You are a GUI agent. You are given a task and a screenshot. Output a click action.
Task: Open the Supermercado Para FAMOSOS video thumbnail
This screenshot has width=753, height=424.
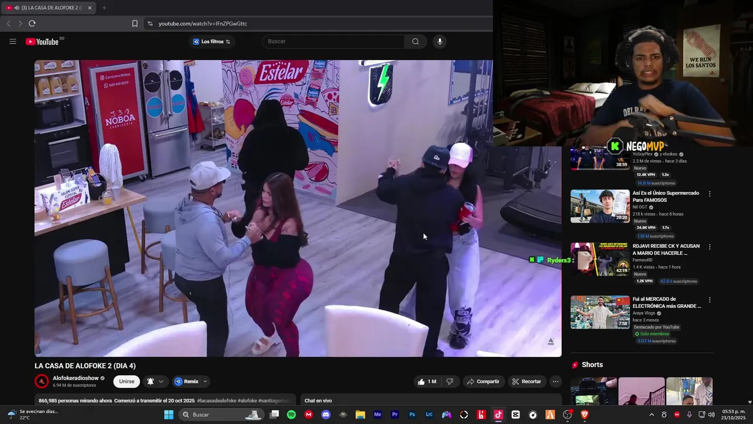599,206
